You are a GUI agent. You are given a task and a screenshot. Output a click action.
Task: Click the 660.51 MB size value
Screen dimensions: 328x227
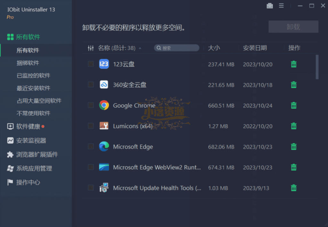coord(221,105)
